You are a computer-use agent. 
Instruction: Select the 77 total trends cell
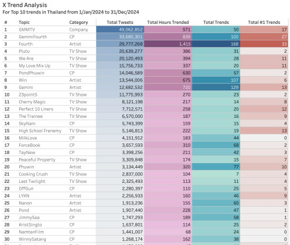coord(216,167)
